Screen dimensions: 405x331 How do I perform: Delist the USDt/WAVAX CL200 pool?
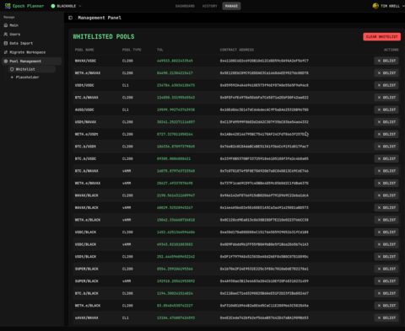tap(386, 122)
